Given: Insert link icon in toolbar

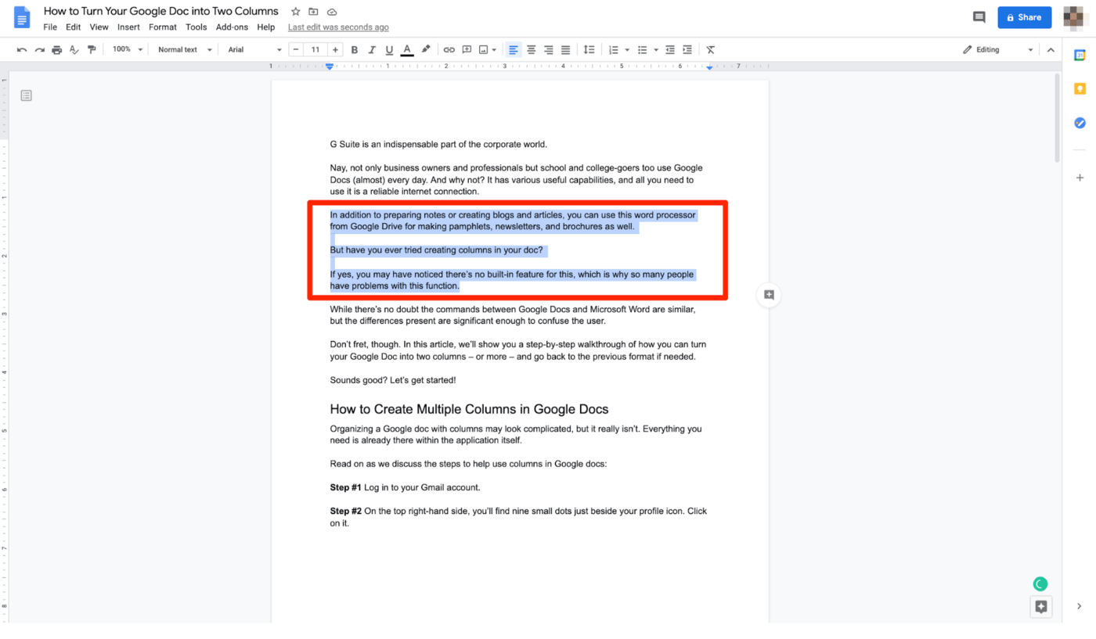Looking at the screenshot, I should click(449, 49).
